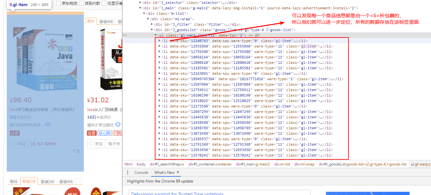Click chat icon beside 清华大学出版社
Image resolution: width=431 pixels, height=195 pixels.
(x=118, y=124)
